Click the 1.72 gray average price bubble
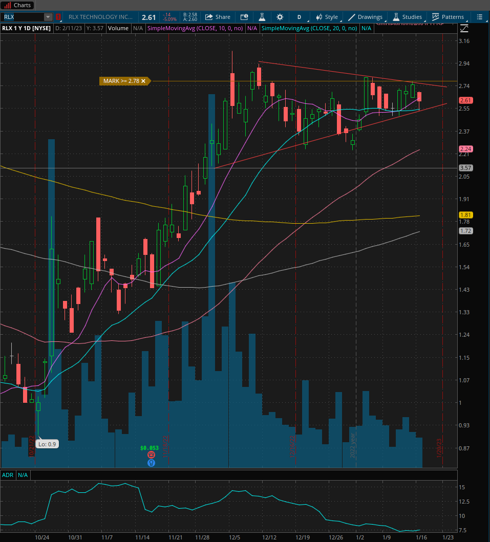 [x=465, y=230]
